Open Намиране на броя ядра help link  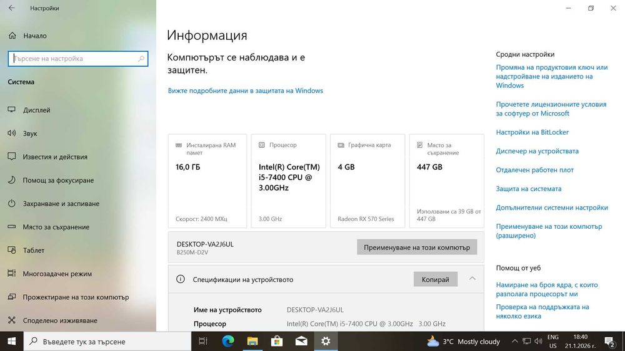547,289
